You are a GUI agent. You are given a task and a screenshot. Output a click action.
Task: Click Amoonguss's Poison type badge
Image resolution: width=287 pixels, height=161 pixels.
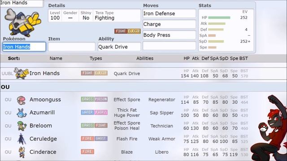coord(101,99)
